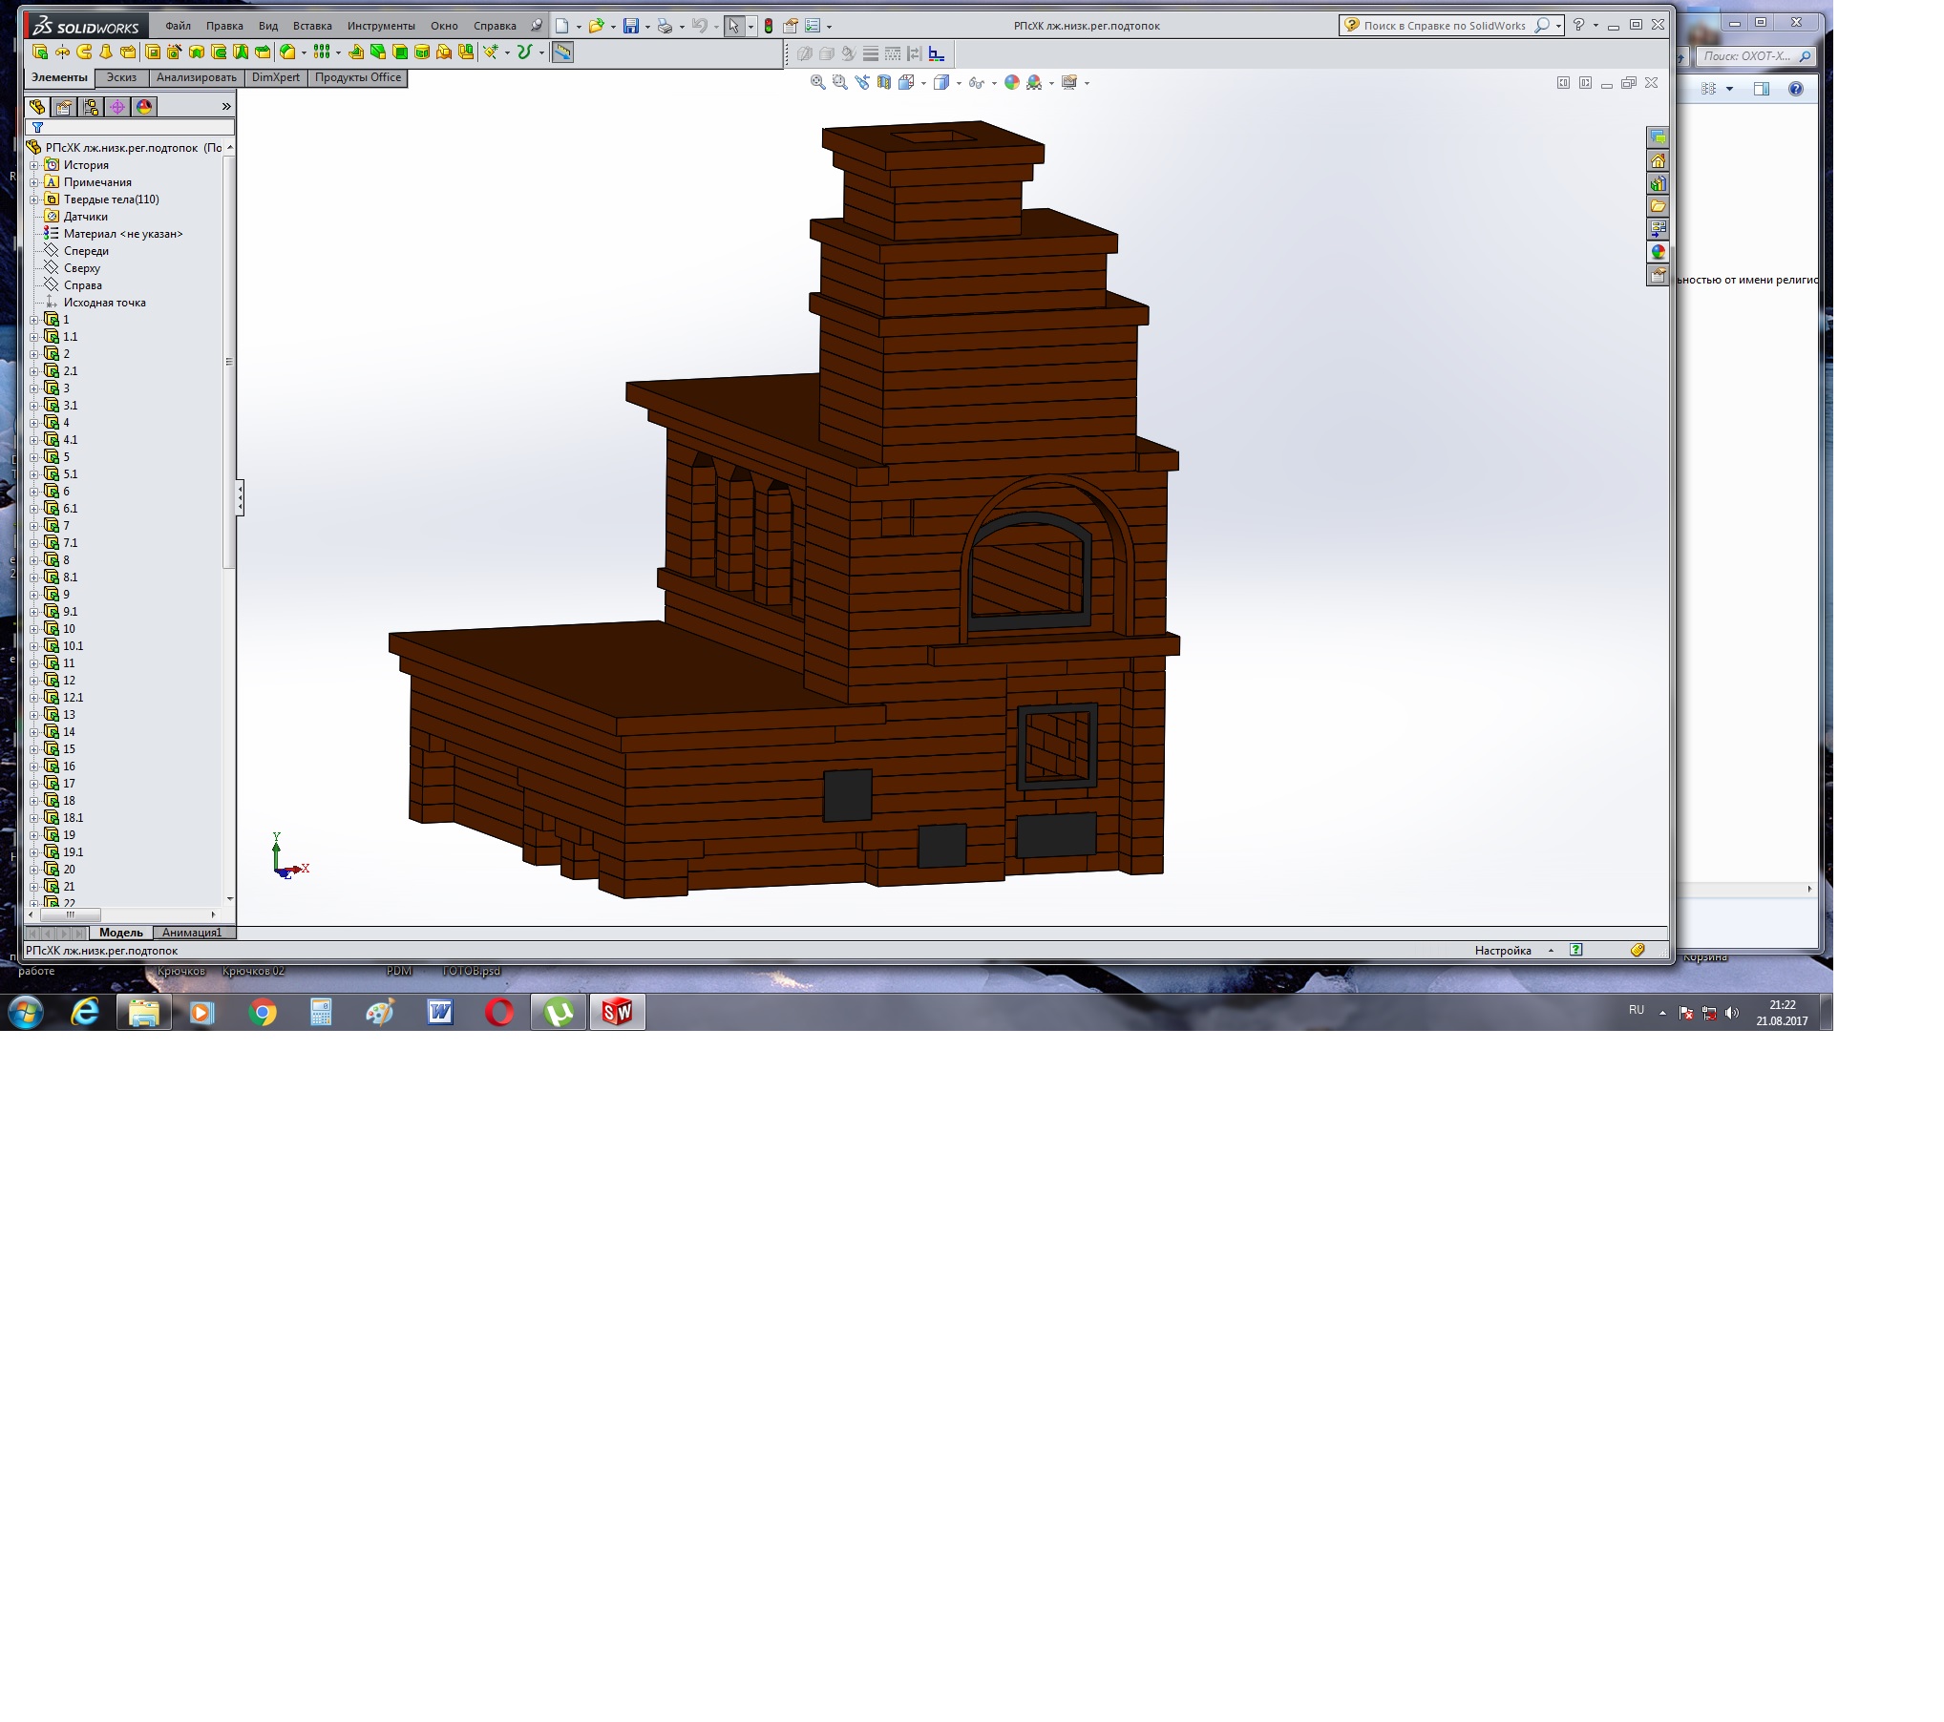
Task: Click the Section View icon
Action: 884,83
